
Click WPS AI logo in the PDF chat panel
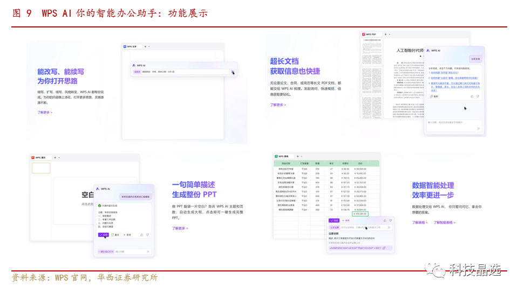pyautogui.click(x=428, y=51)
